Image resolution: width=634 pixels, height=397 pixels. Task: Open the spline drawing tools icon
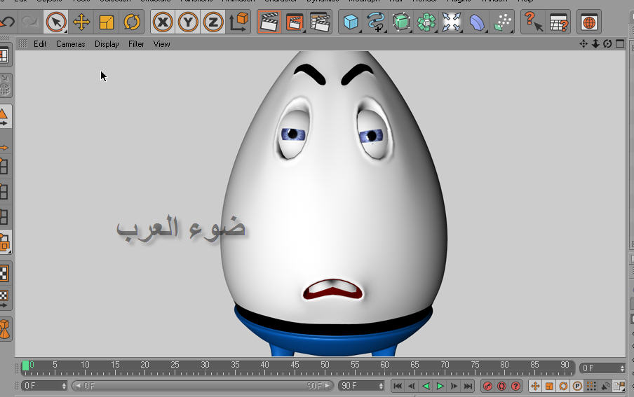click(x=376, y=22)
